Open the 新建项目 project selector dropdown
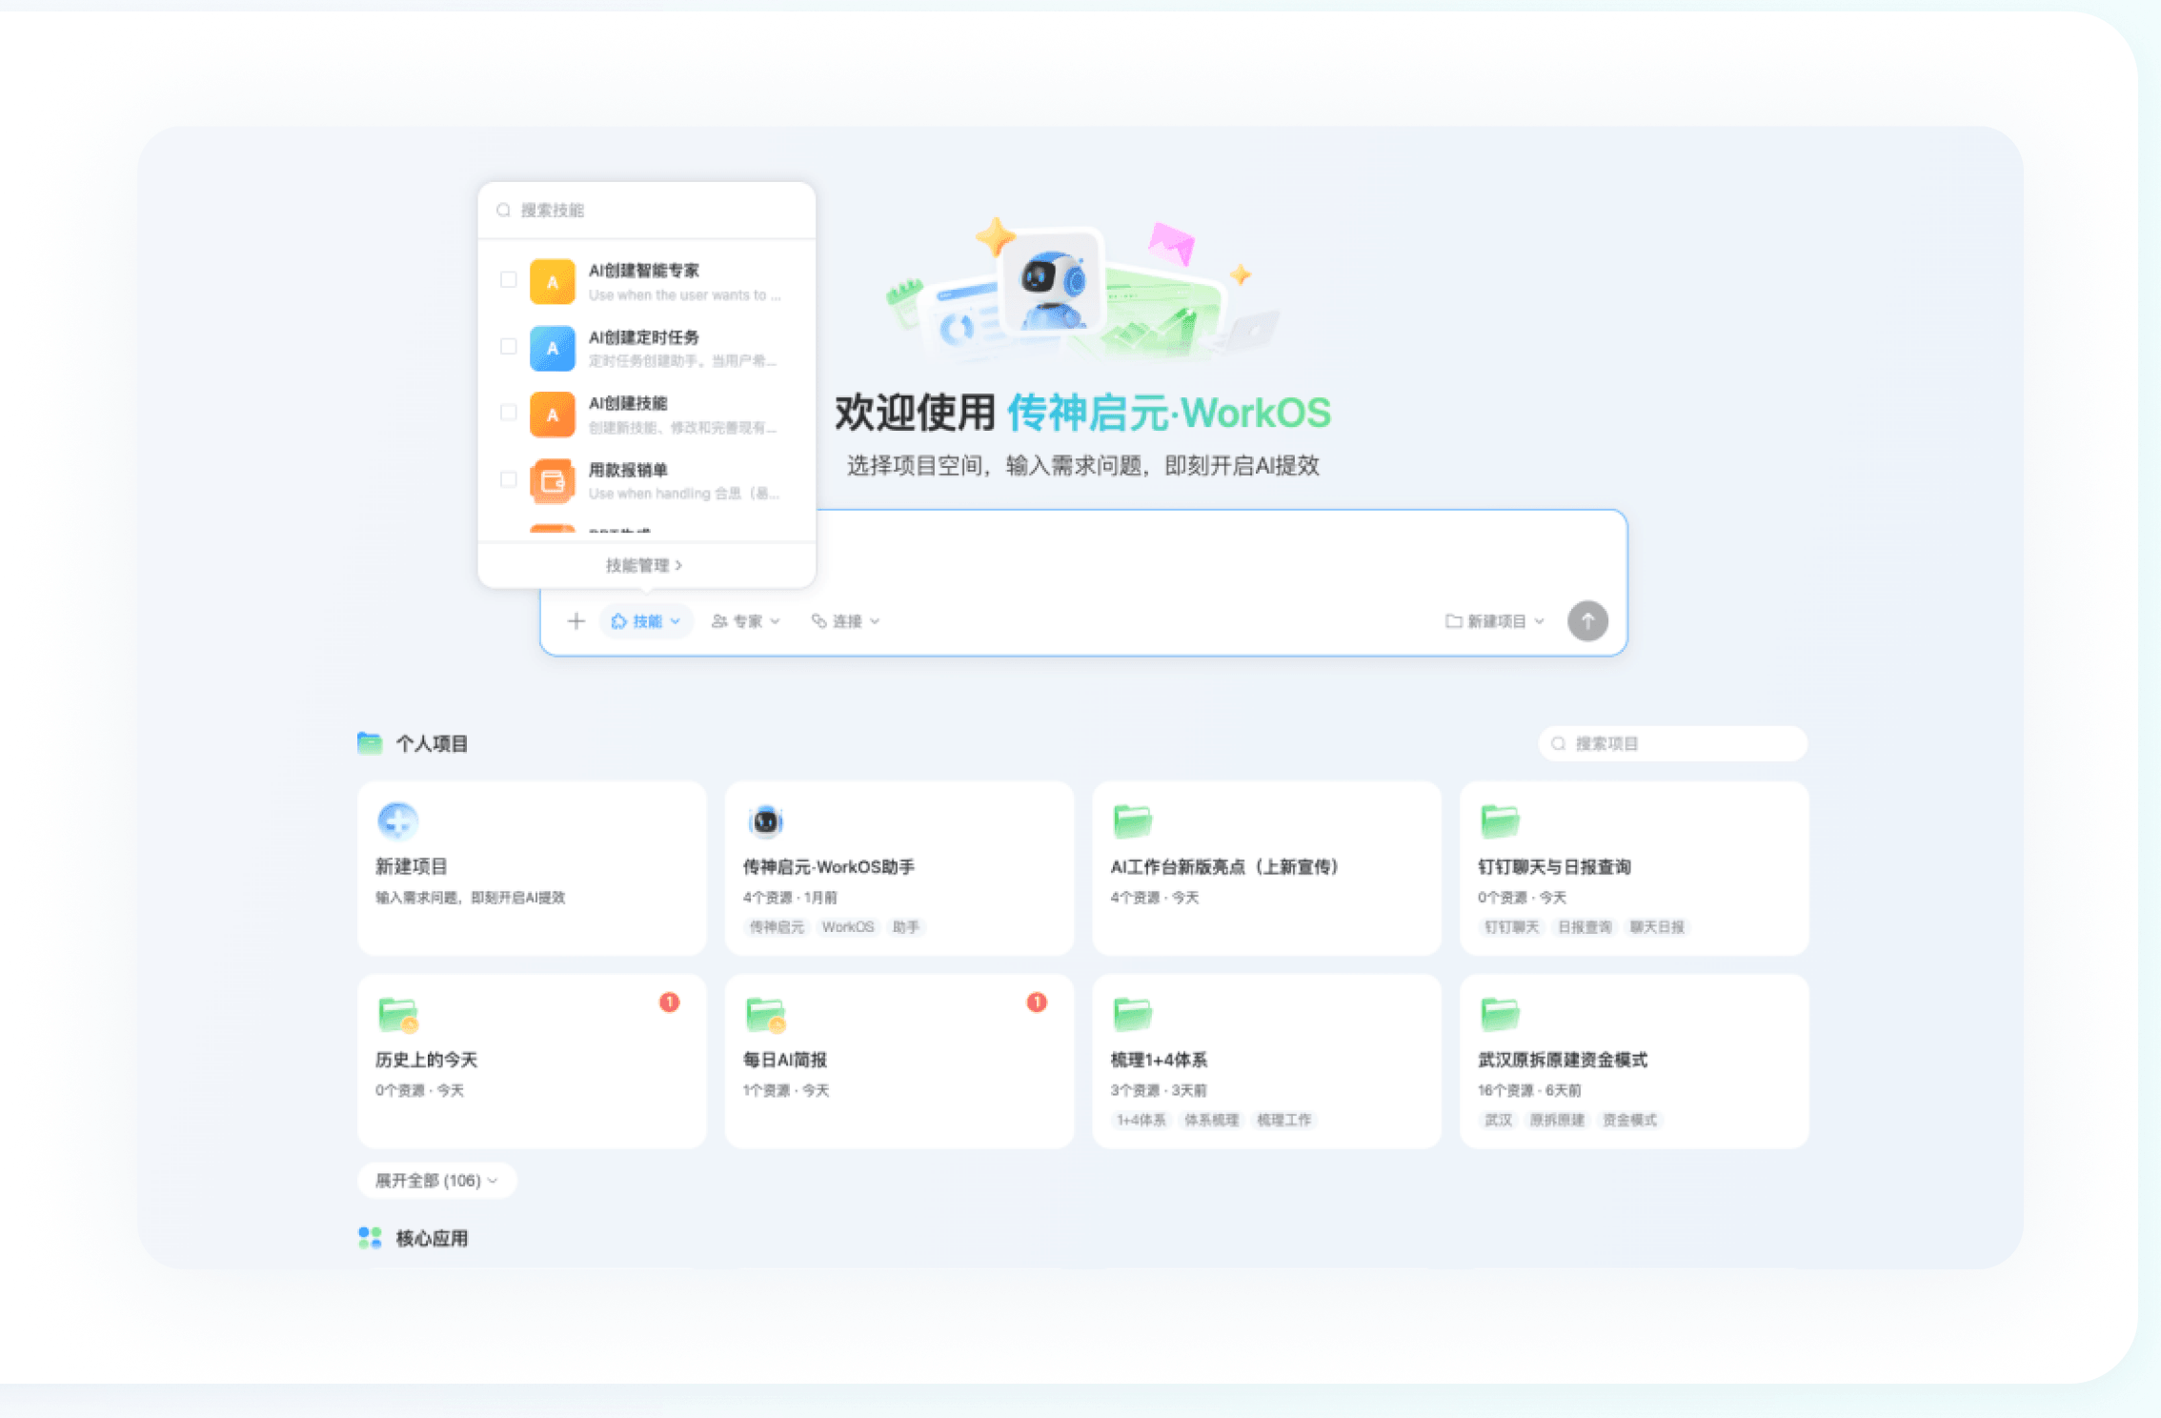Viewport: 2161px width, 1418px height. 1495,621
